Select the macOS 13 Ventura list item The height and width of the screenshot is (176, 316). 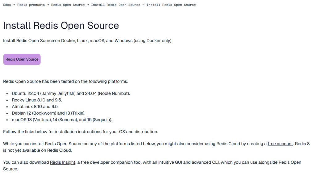pyautogui.click(x=62, y=120)
